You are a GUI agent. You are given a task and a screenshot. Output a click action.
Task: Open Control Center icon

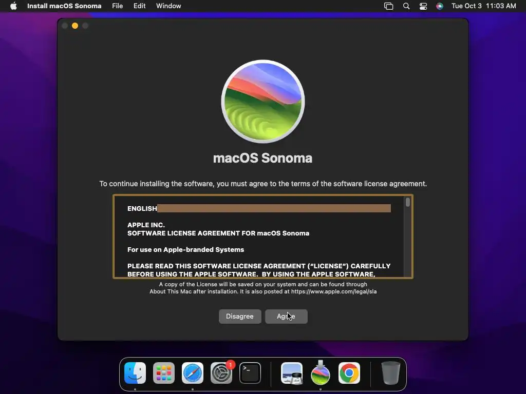423,6
